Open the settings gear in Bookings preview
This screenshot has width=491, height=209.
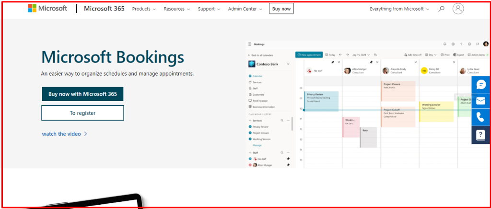pyautogui.click(x=453, y=44)
